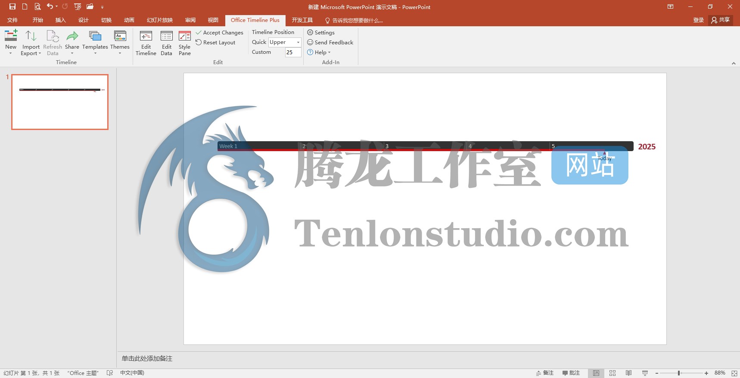Switch to the 插入 tab
The height and width of the screenshot is (378, 740).
click(x=60, y=20)
